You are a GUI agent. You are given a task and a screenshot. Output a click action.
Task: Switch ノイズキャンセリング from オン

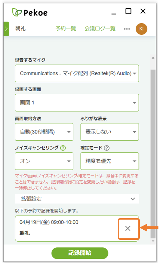click(44, 161)
